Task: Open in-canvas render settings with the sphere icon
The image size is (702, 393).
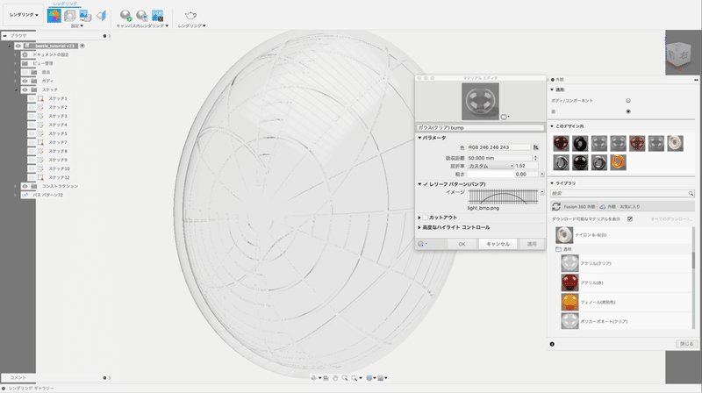Action: pos(142,16)
